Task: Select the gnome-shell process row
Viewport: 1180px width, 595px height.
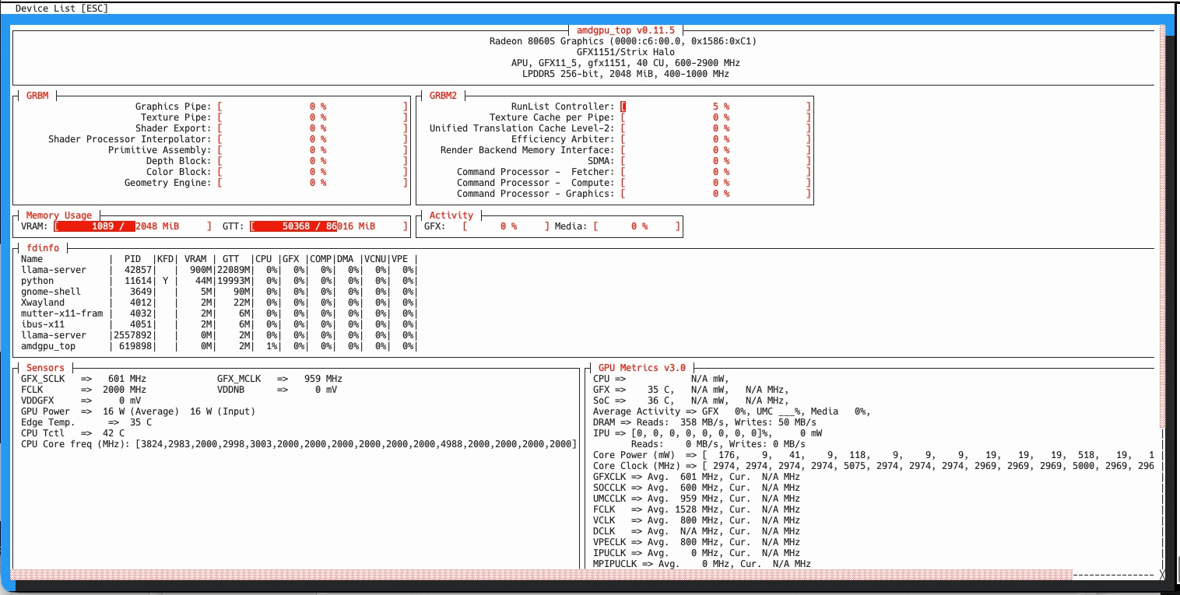Action: coord(219,292)
